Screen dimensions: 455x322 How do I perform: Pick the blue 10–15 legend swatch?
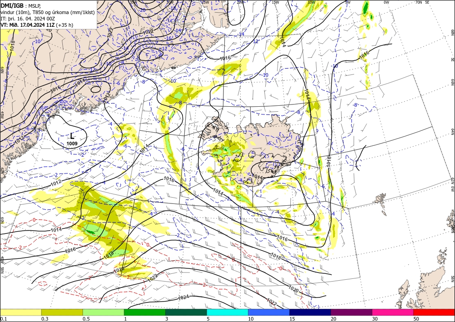(x=269, y=312)
